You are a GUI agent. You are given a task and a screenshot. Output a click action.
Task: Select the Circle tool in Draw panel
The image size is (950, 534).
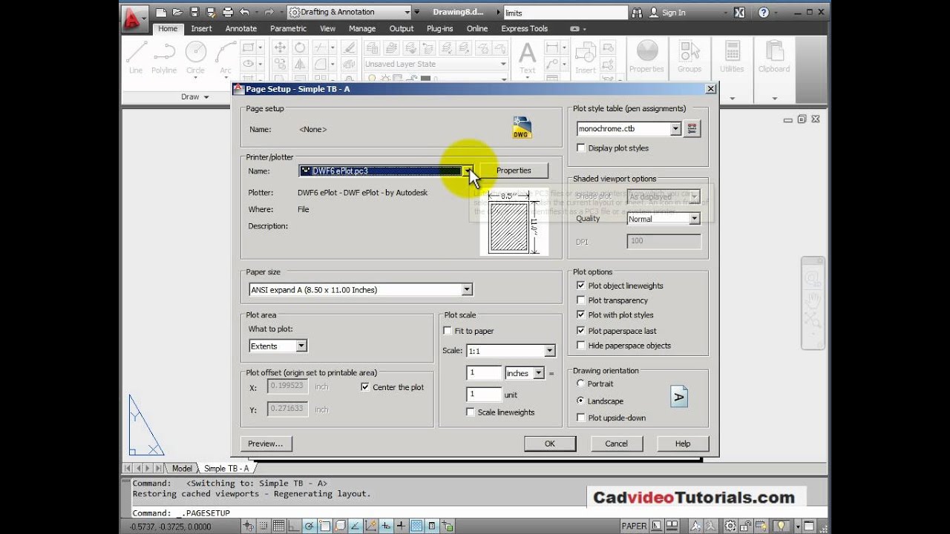(195, 57)
